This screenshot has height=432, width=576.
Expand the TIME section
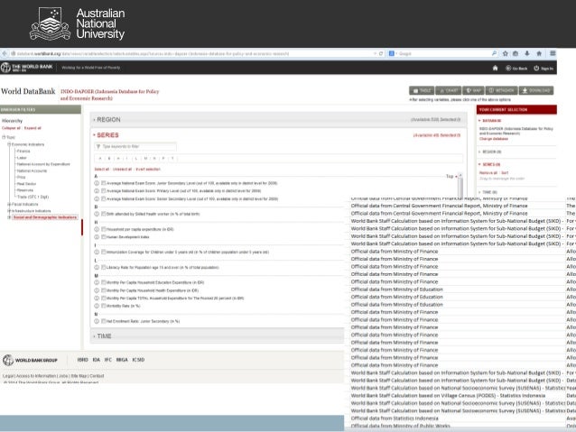[102, 336]
